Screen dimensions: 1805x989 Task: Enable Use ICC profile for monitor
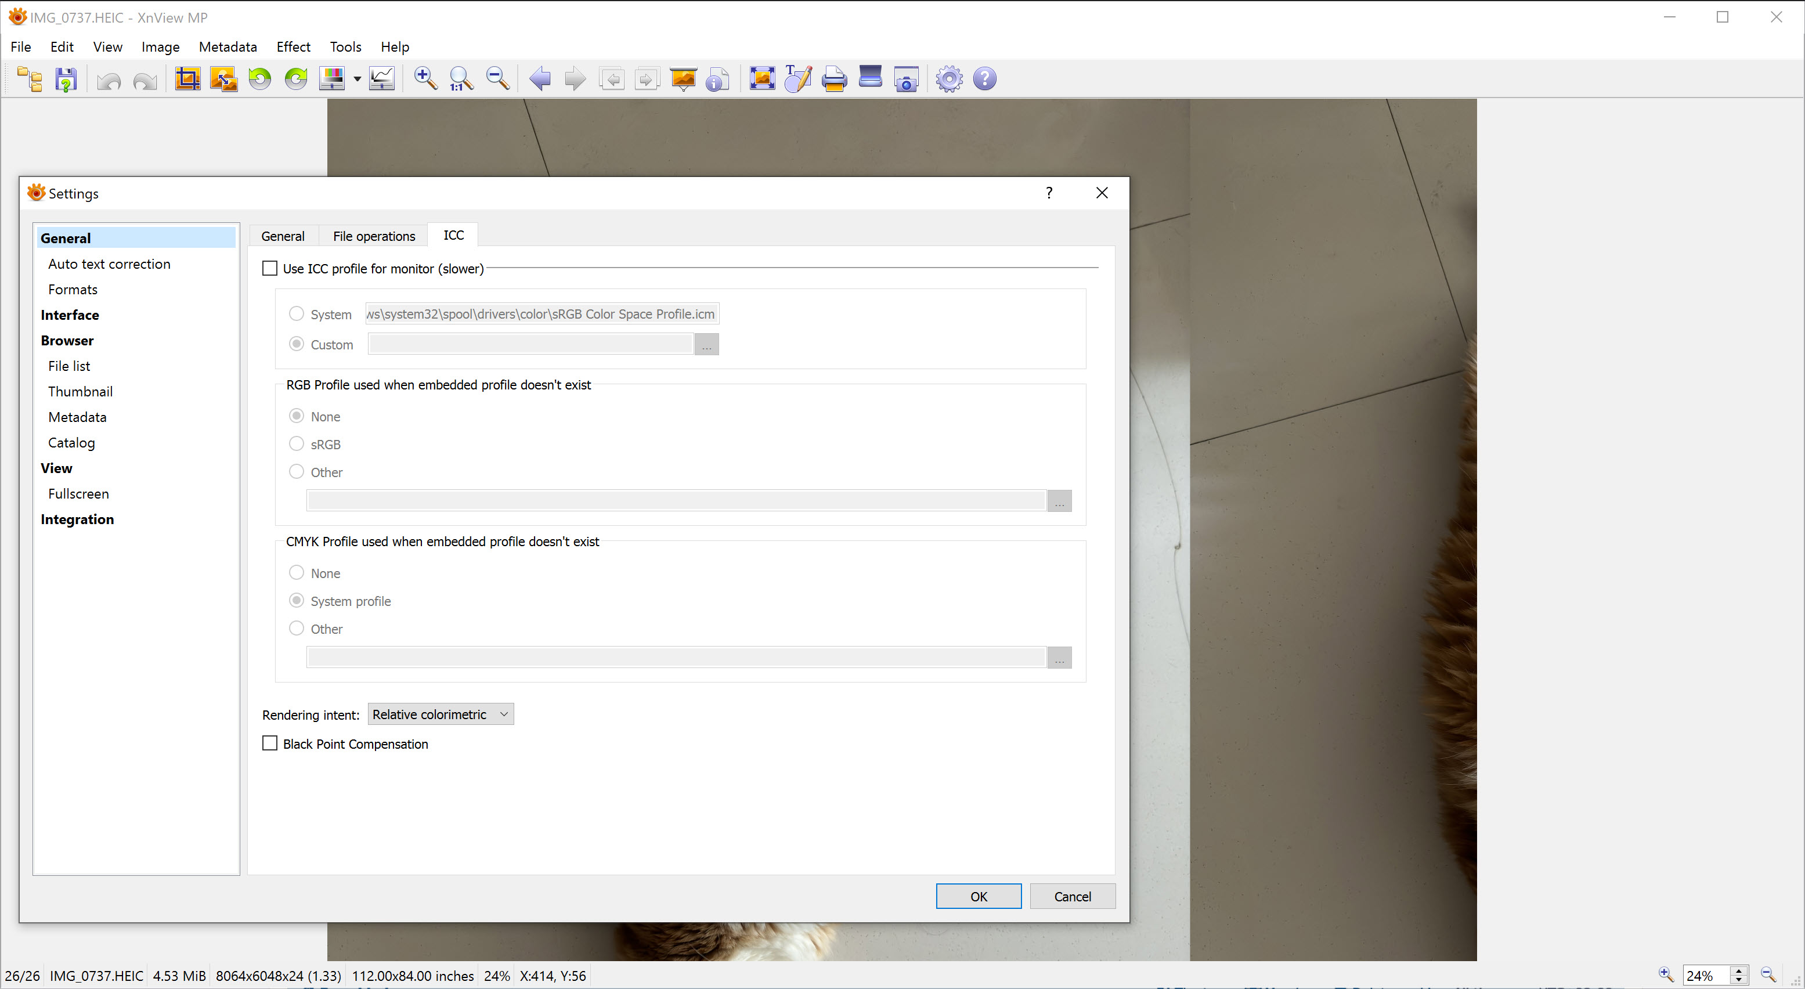(x=270, y=269)
